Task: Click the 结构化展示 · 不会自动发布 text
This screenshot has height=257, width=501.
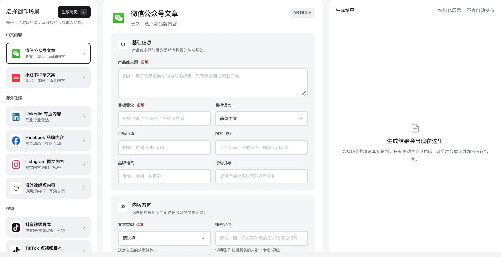Action: pyautogui.click(x=466, y=10)
